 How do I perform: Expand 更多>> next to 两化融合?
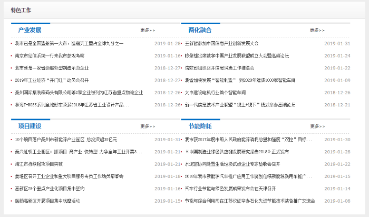317,31
